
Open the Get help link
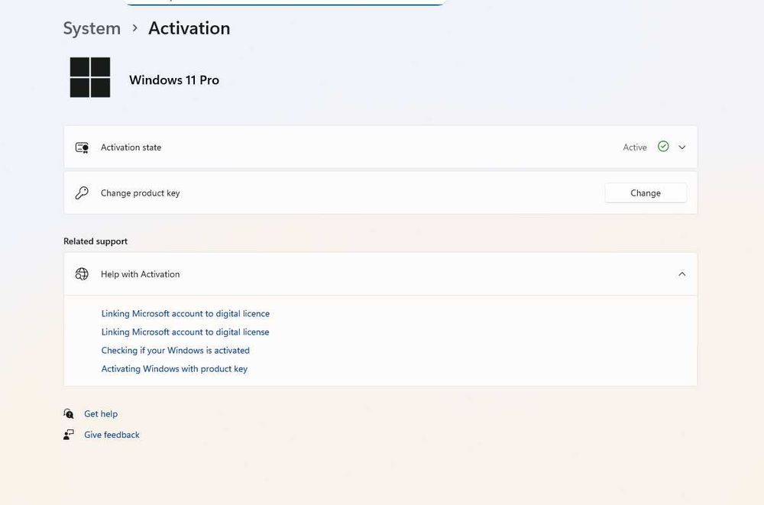click(x=101, y=414)
